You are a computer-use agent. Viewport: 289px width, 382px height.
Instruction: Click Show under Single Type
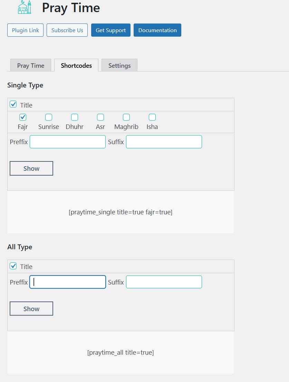[31, 168]
